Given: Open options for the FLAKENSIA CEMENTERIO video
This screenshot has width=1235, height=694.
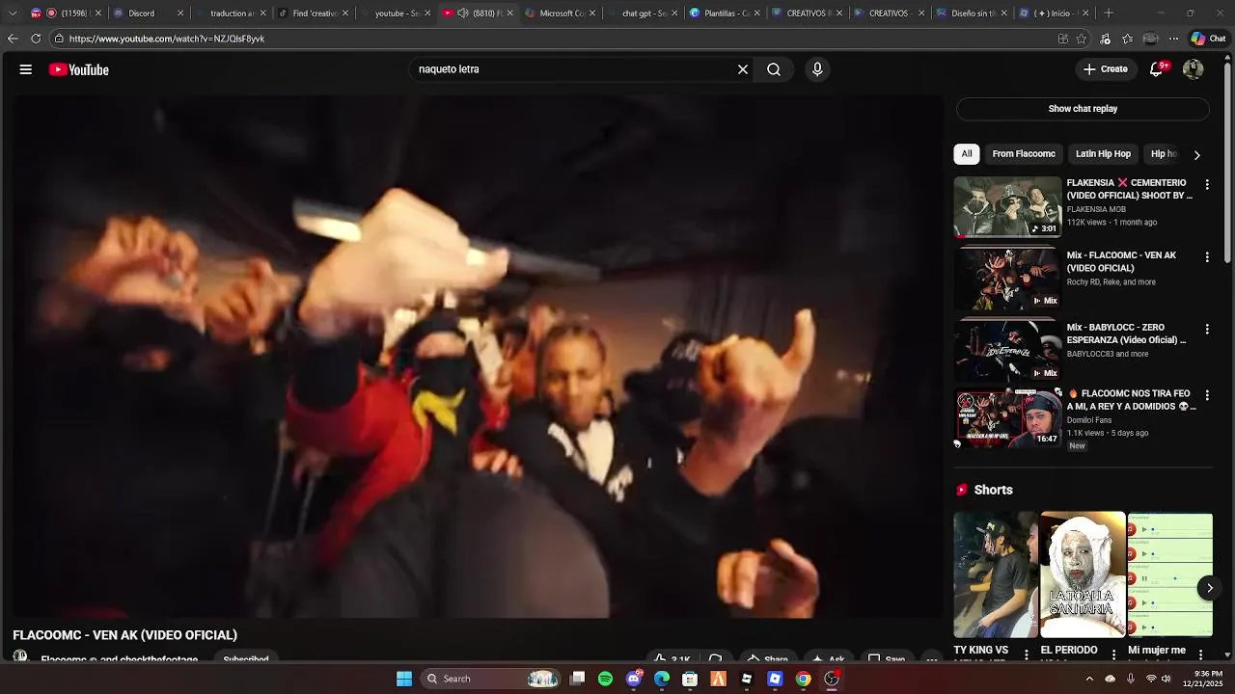Looking at the screenshot, I should click(1206, 184).
